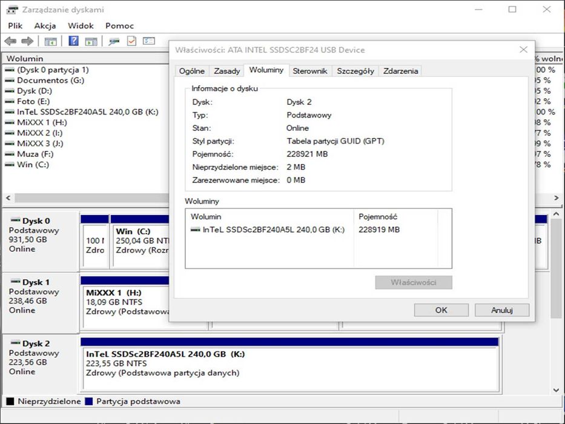Select the Win (C:) volume row icon
565x424 pixels.
[x=10, y=165]
